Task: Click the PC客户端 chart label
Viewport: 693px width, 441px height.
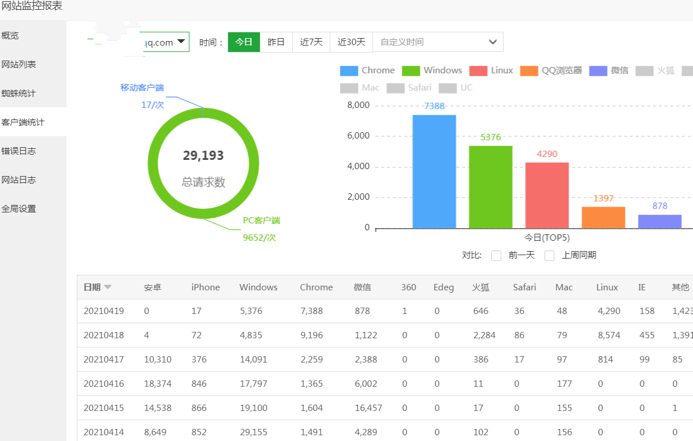Action: [x=262, y=220]
